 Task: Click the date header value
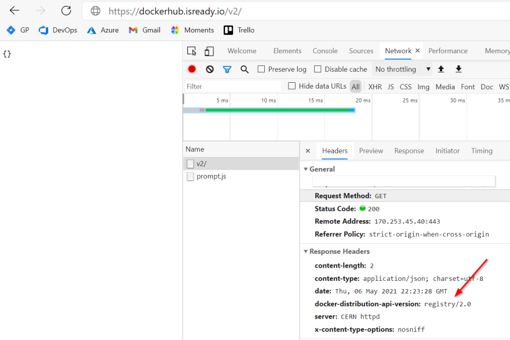tap(391, 291)
